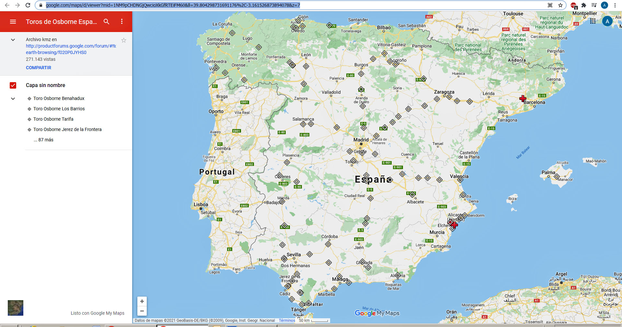Click the bull marker near Palma
The width and height of the screenshot is (622, 327).
[557, 177]
